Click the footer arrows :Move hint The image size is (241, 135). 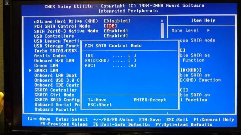[x=39, y=119]
